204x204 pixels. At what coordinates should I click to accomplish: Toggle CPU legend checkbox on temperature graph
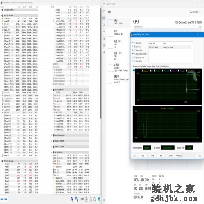point(151,71)
